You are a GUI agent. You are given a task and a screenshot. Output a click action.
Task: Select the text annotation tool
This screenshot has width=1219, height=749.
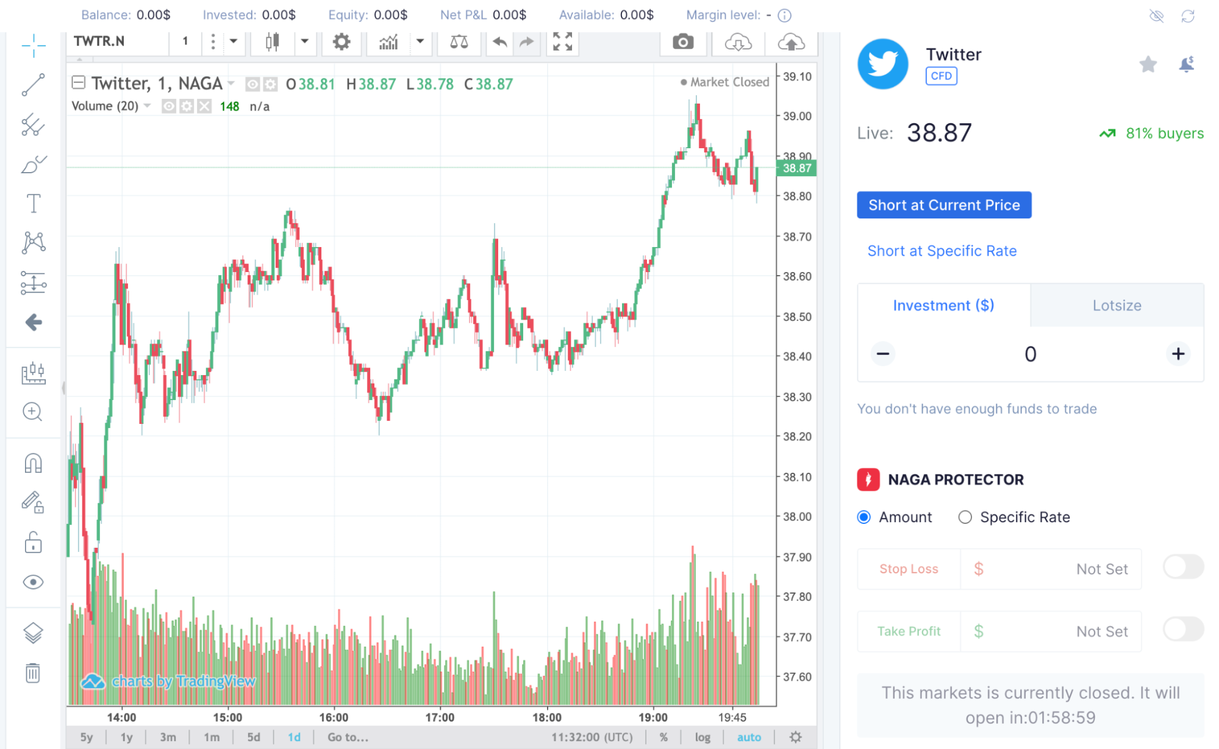tap(33, 203)
